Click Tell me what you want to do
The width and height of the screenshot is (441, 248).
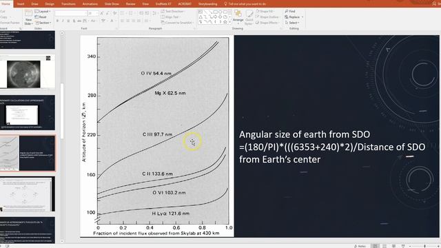pyautogui.click(x=245, y=4)
